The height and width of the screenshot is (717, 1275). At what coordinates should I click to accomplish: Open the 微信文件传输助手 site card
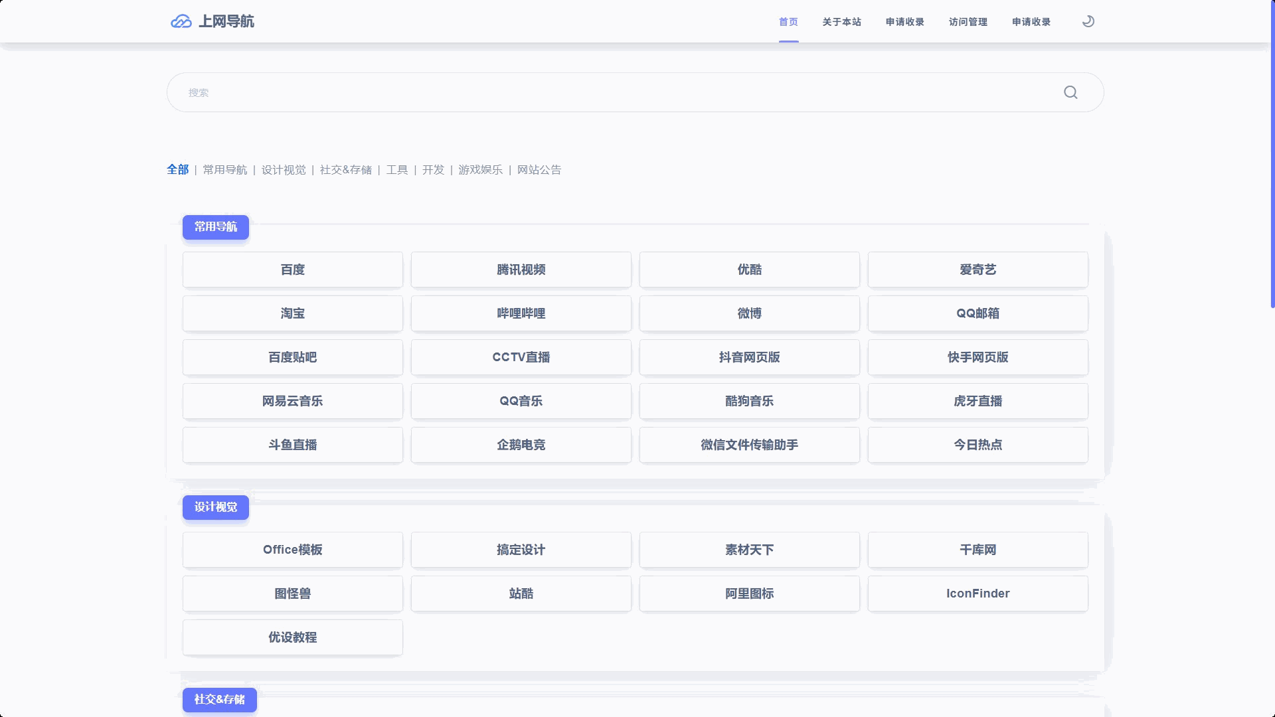point(750,445)
